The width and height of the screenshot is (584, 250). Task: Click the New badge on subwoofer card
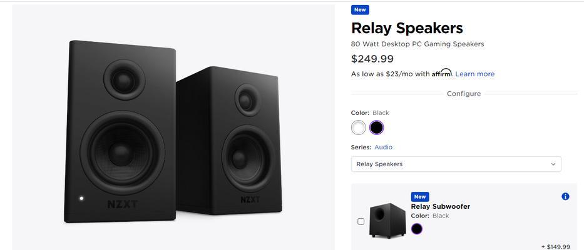[x=420, y=197]
